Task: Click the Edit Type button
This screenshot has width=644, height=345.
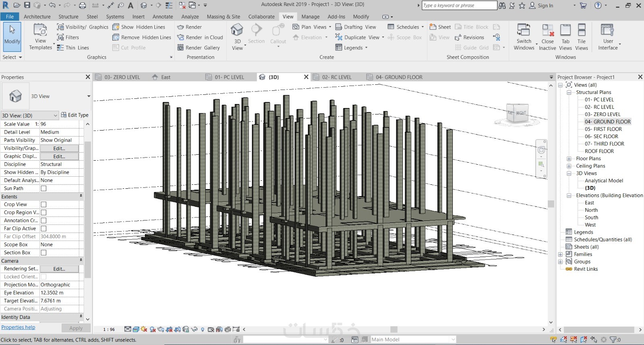Action: [75, 115]
